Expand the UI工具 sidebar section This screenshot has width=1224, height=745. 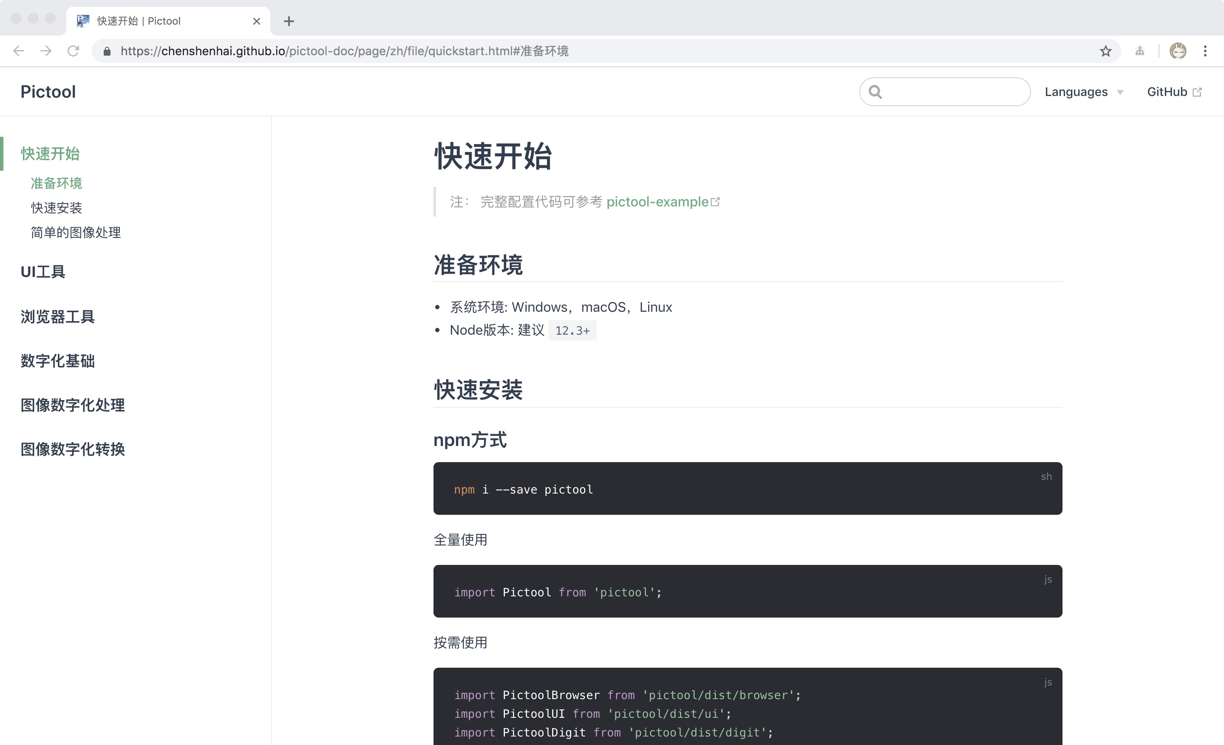point(43,271)
